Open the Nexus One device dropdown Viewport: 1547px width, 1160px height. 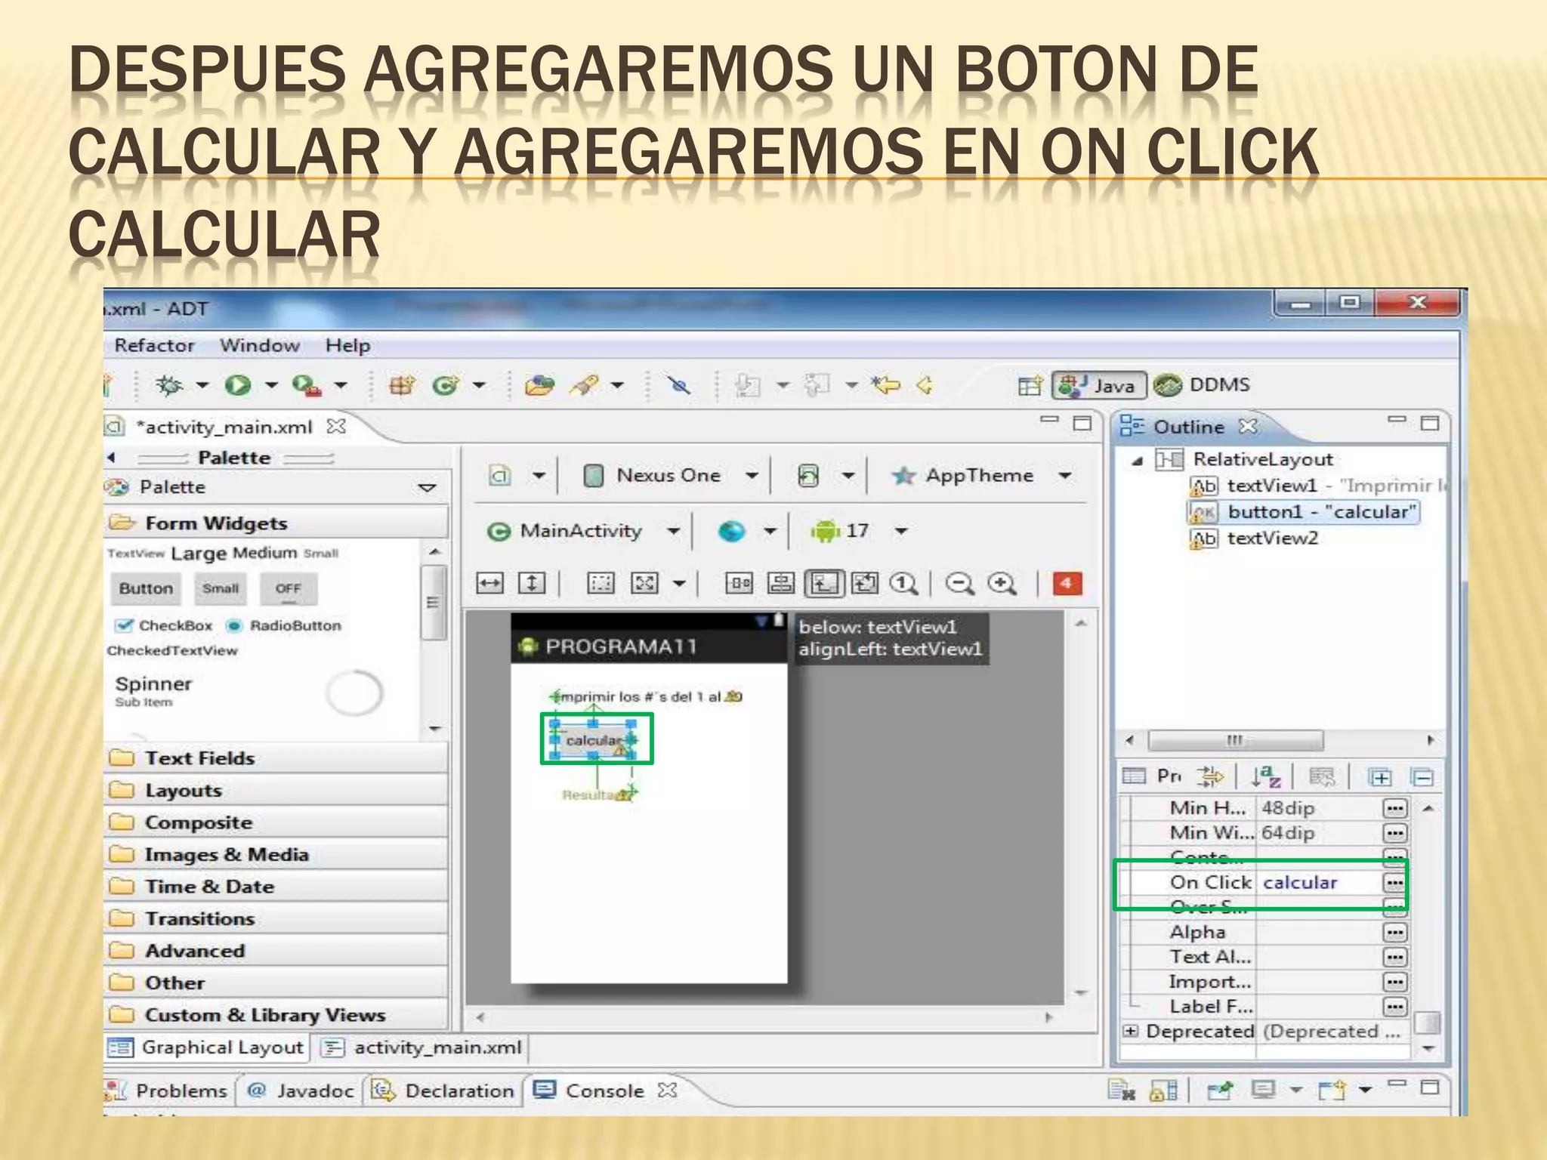coord(752,476)
